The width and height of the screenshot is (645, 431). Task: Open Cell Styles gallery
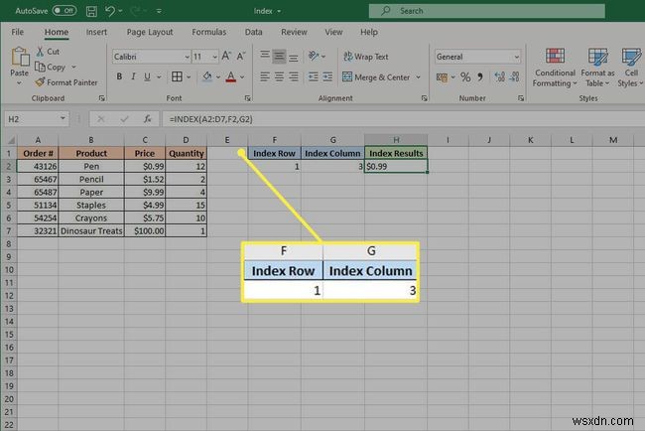(630, 68)
